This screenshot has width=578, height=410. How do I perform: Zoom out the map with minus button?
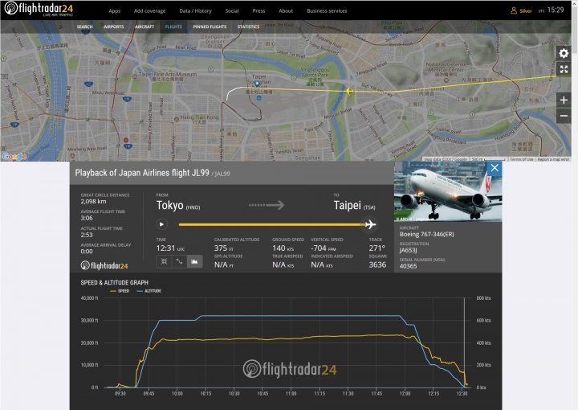[564, 116]
